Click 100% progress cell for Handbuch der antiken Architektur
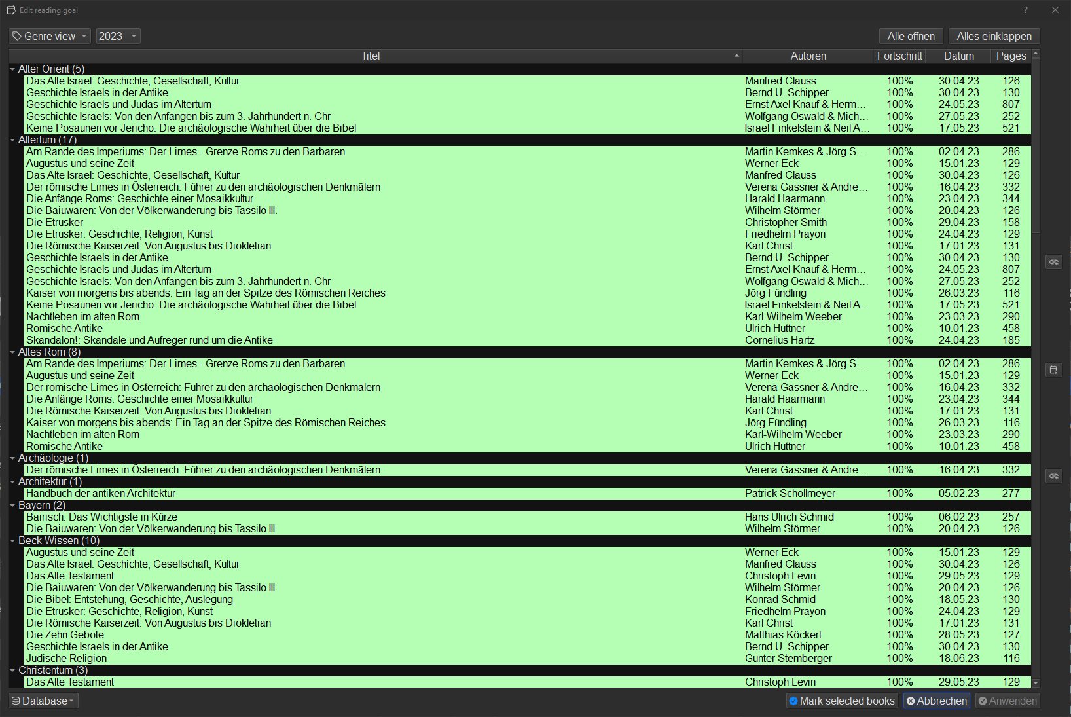This screenshot has width=1071, height=717. click(899, 493)
